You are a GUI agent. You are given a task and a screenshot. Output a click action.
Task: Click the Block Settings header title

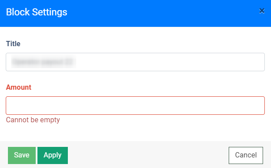pos(37,12)
